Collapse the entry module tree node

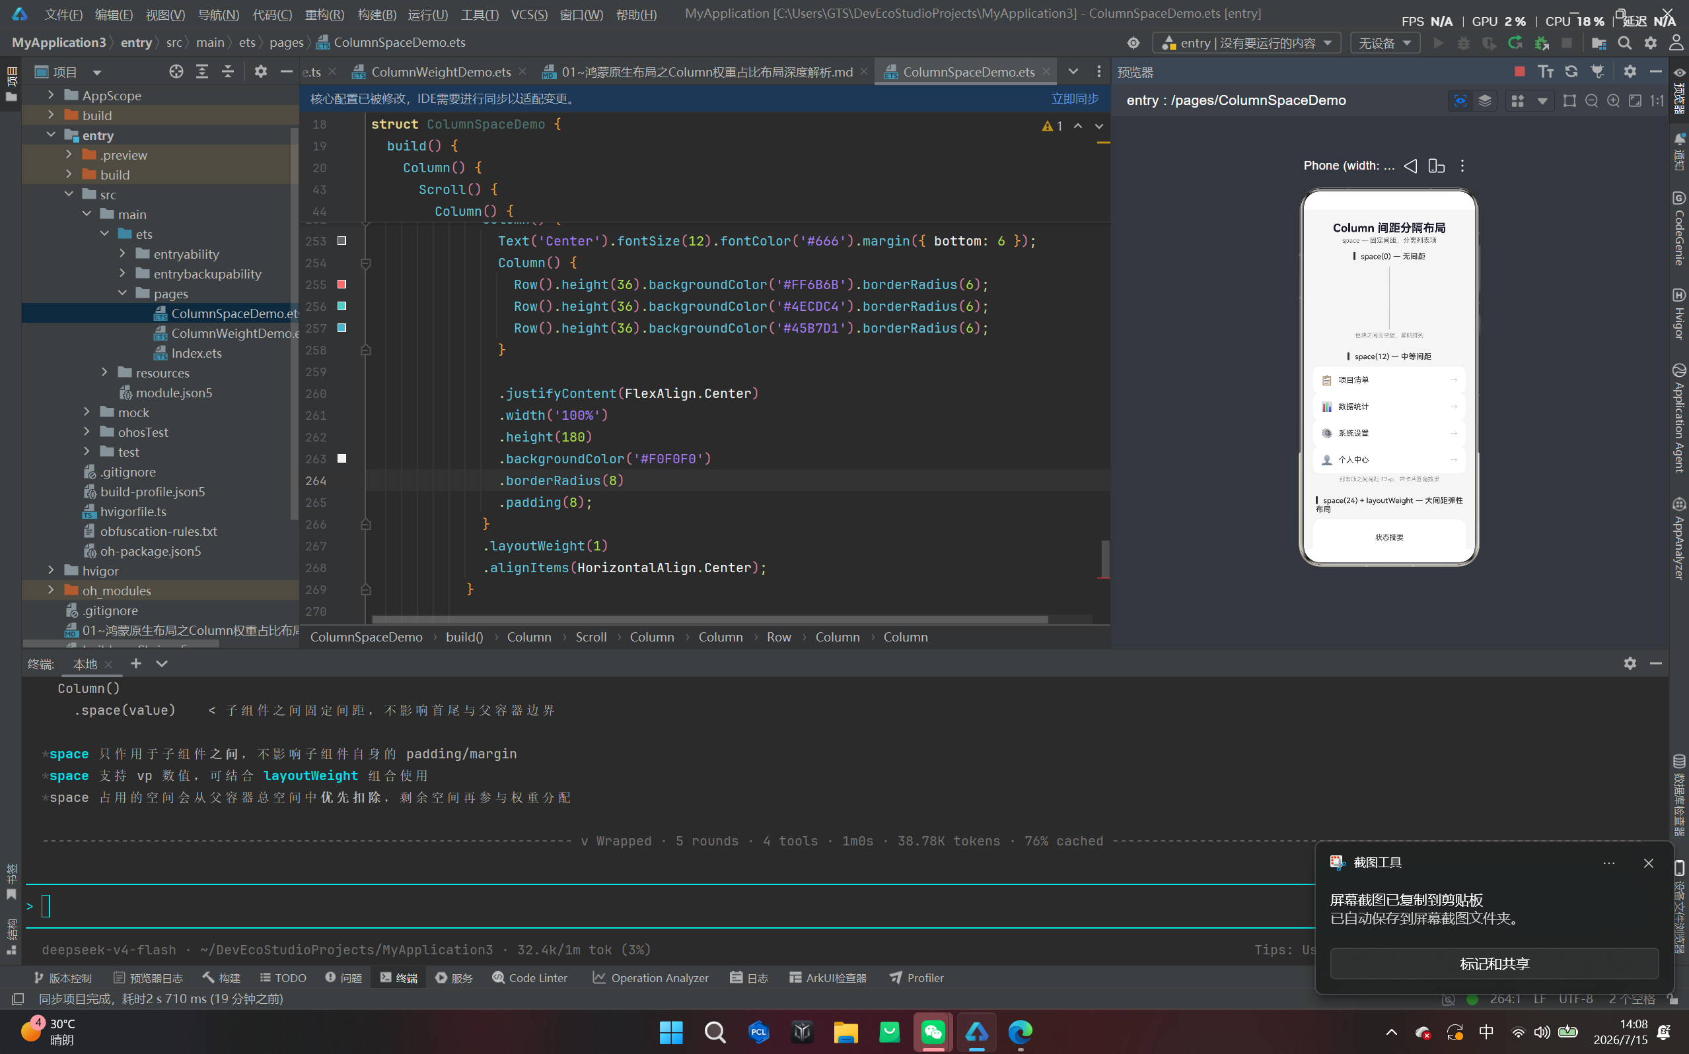tap(51, 135)
